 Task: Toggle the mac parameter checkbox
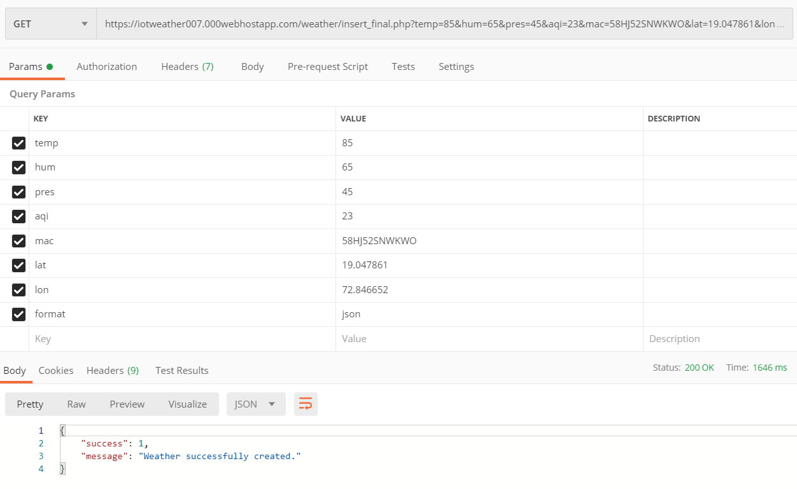pyautogui.click(x=18, y=241)
